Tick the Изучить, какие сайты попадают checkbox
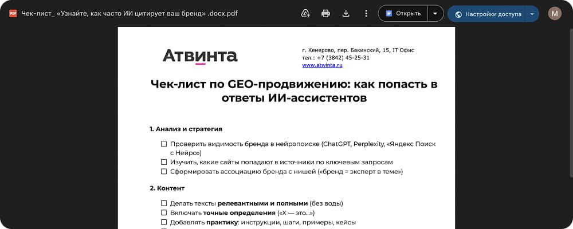The image size is (573, 229). pos(164,162)
